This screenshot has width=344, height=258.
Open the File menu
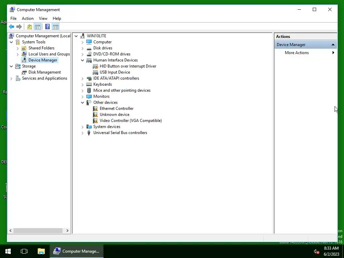tap(13, 18)
